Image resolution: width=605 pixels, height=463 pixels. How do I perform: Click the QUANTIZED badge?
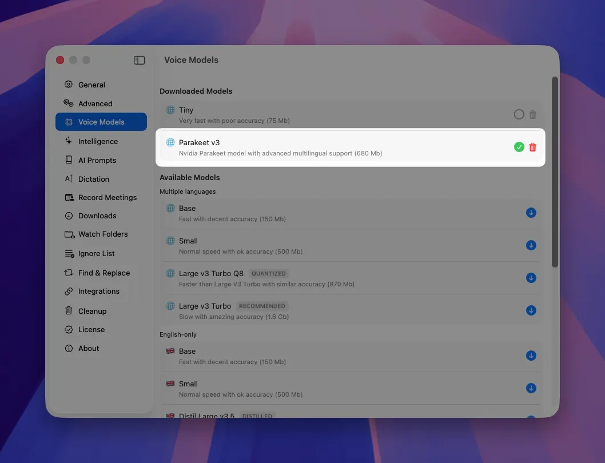269,273
